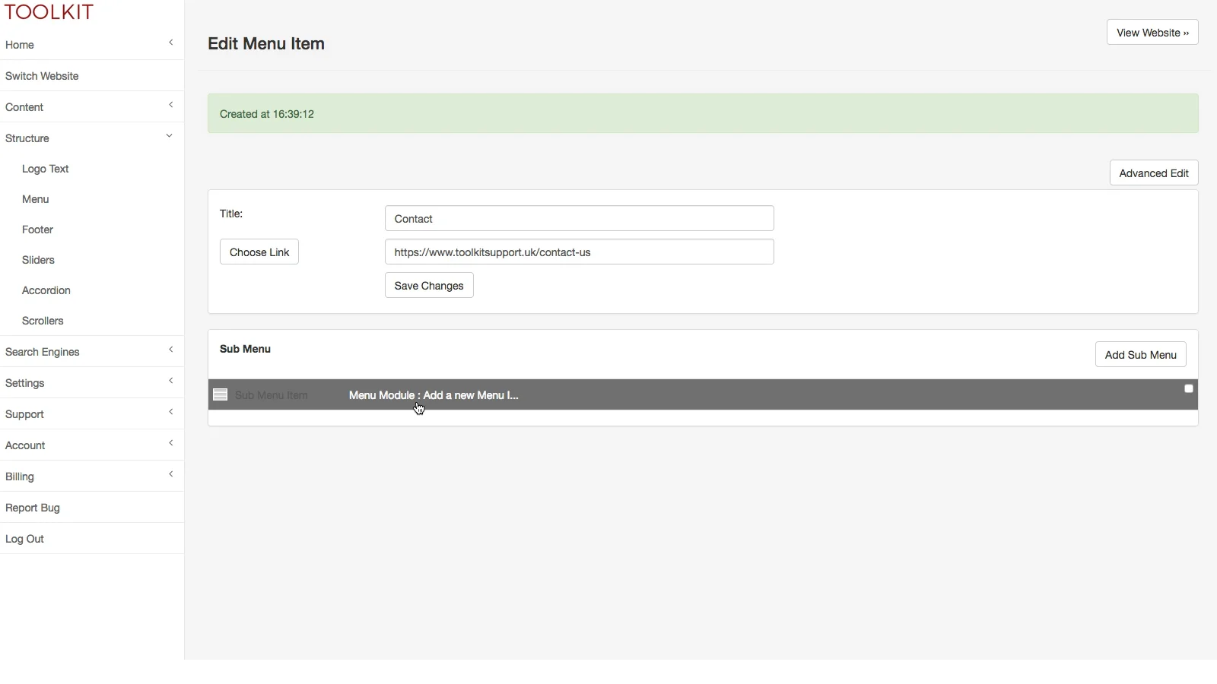The image size is (1217, 684).
Task: Click the Sub Menu heading
Action: point(245,349)
